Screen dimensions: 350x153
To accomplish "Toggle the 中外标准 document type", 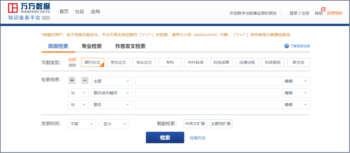I will 195,62.
